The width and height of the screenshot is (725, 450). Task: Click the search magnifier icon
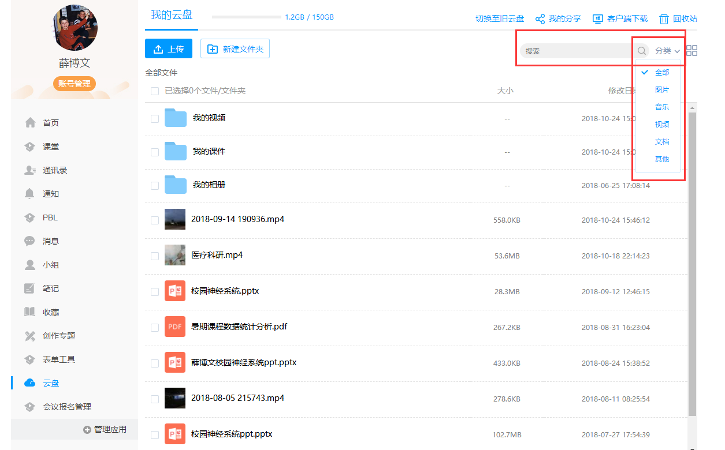point(642,51)
